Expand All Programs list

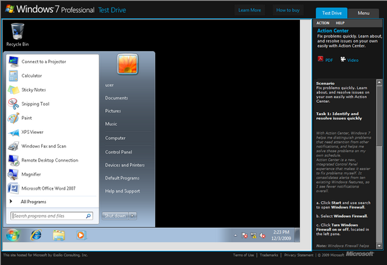click(33, 202)
